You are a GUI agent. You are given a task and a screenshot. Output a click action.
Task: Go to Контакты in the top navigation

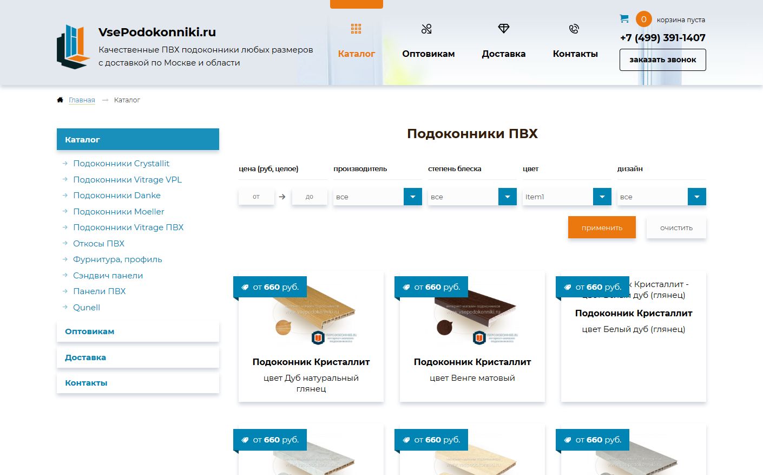(575, 54)
